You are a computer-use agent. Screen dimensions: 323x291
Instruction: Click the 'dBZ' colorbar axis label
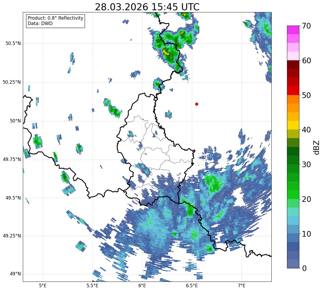tap(317, 147)
